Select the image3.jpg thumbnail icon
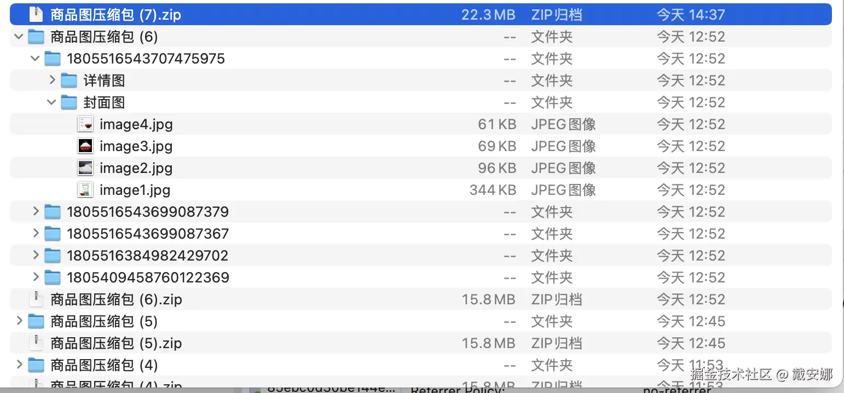 tap(85, 146)
